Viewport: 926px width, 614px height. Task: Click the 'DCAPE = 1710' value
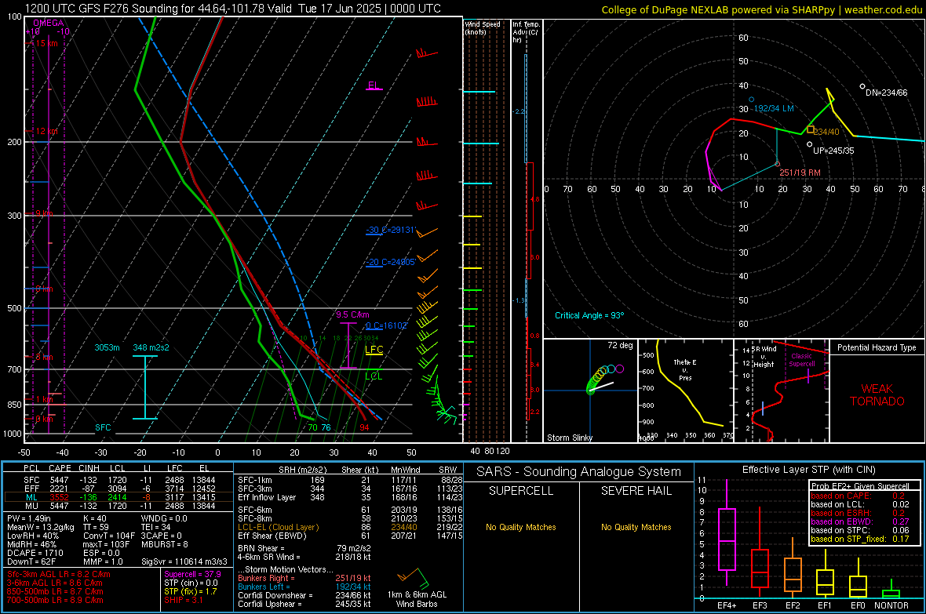35,553
